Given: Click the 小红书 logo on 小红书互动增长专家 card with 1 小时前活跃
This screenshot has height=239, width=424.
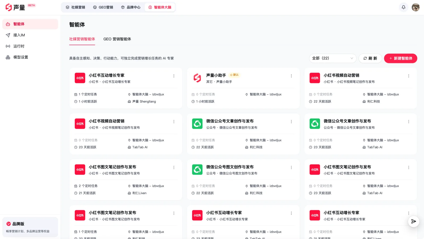Looking at the screenshot, I should (x=80, y=78).
